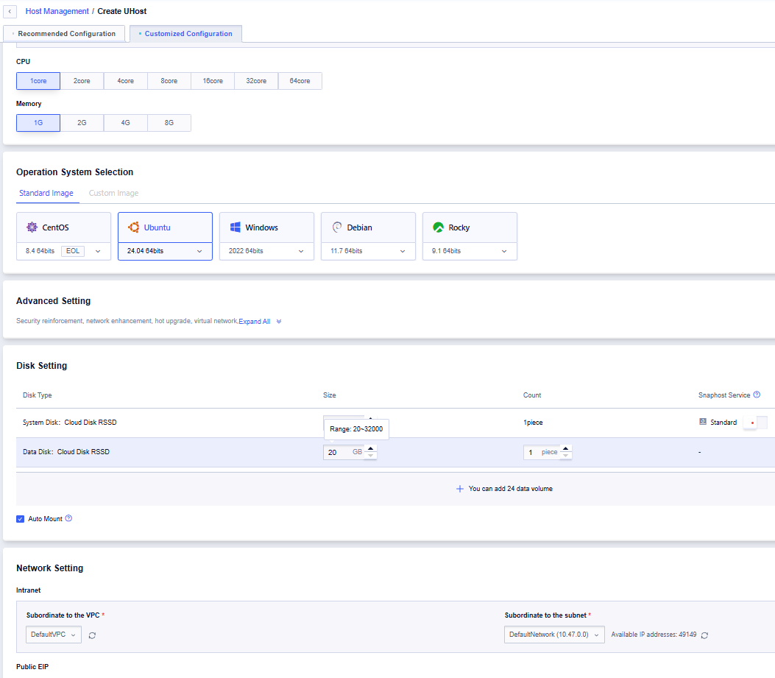Image resolution: width=775 pixels, height=678 pixels.
Task: Show help for Snapshot Service
Action: pos(757,395)
